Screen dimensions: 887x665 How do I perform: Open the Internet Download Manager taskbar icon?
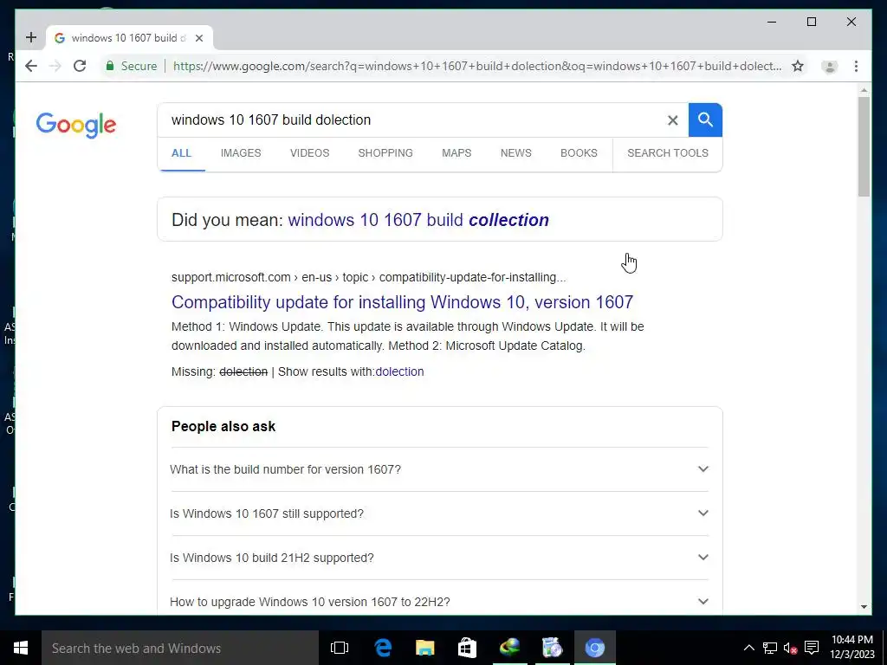[509, 648]
